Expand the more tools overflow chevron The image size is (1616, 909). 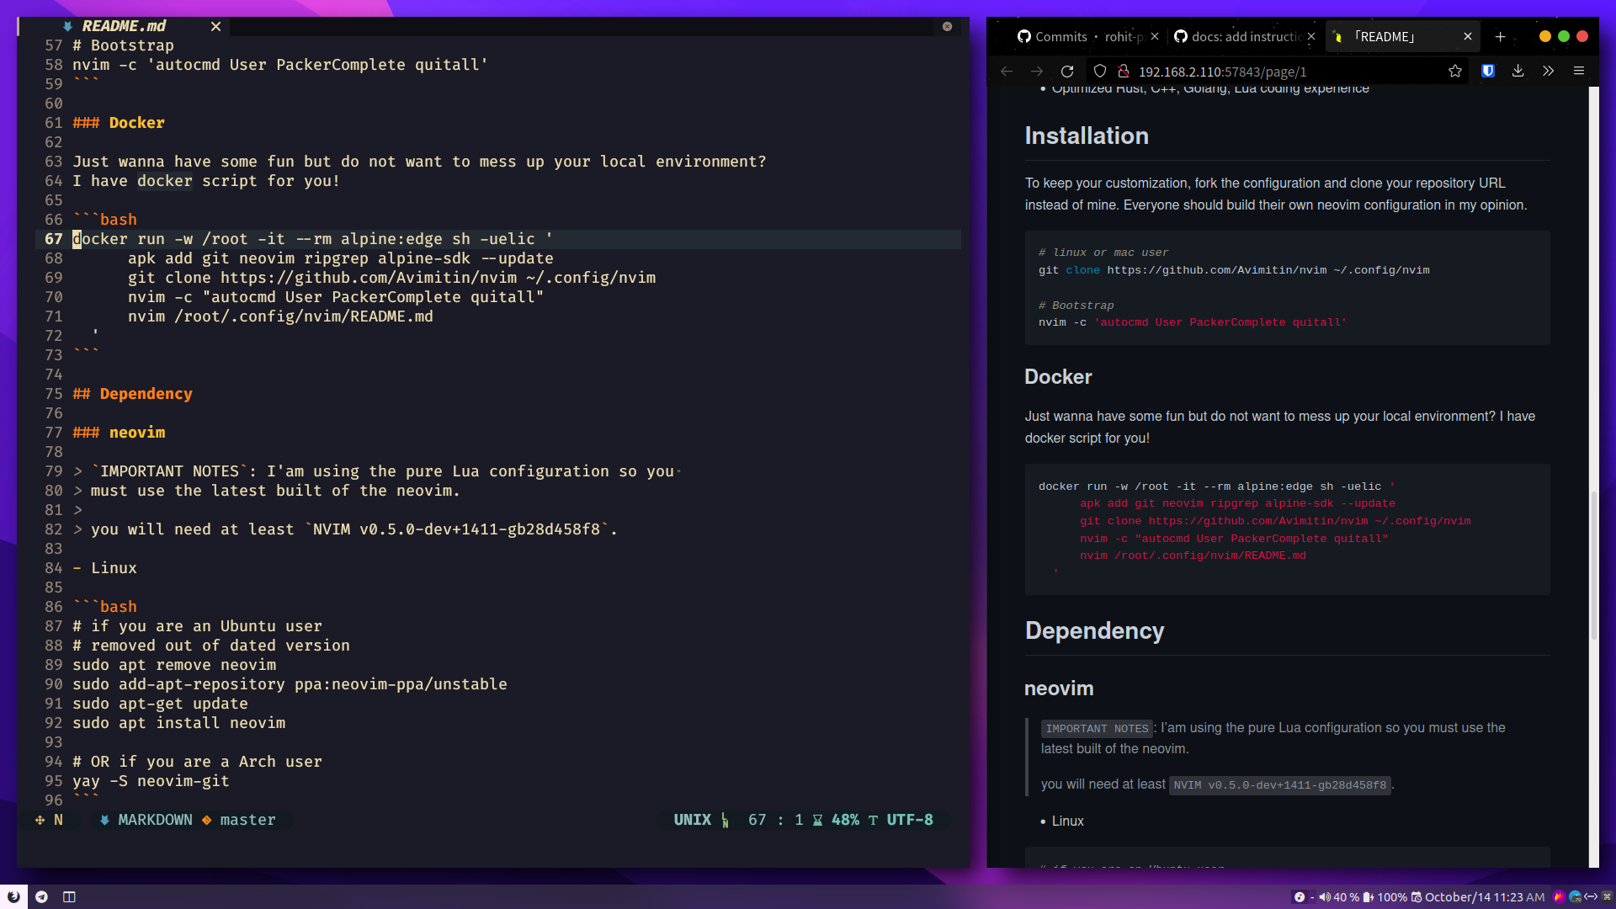pos(1549,72)
